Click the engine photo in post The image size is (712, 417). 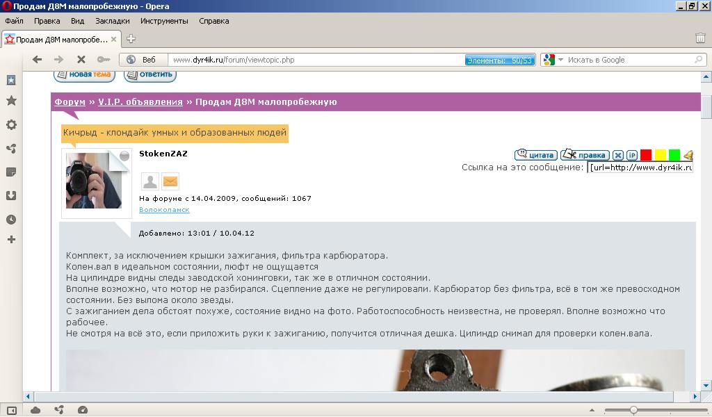[x=375, y=370]
